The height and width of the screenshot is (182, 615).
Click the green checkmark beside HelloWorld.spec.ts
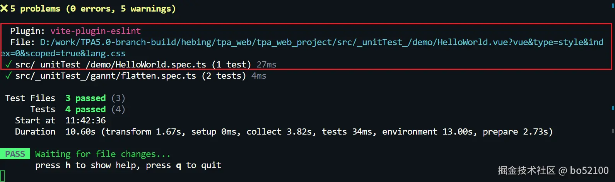point(8,64)
